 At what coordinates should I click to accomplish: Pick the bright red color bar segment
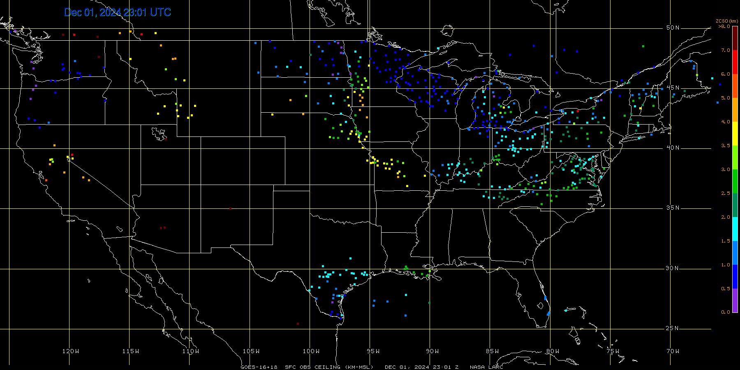pyautogui.click(x=735, y=62)
